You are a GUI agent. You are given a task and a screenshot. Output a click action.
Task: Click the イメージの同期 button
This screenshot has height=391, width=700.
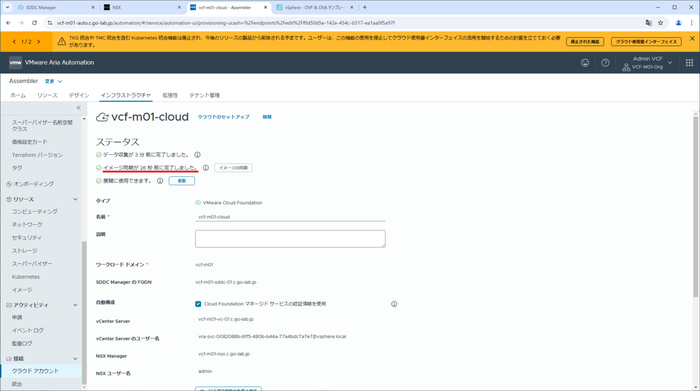click(x=233, y=167)
